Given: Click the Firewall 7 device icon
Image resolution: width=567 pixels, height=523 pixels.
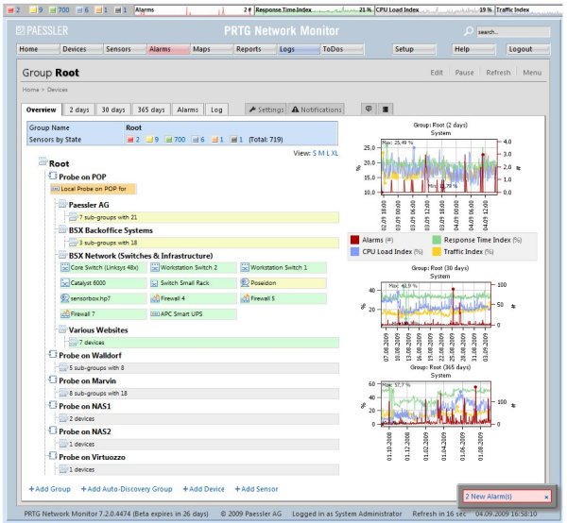Looking at the screenshot, I should click(65, 313).
